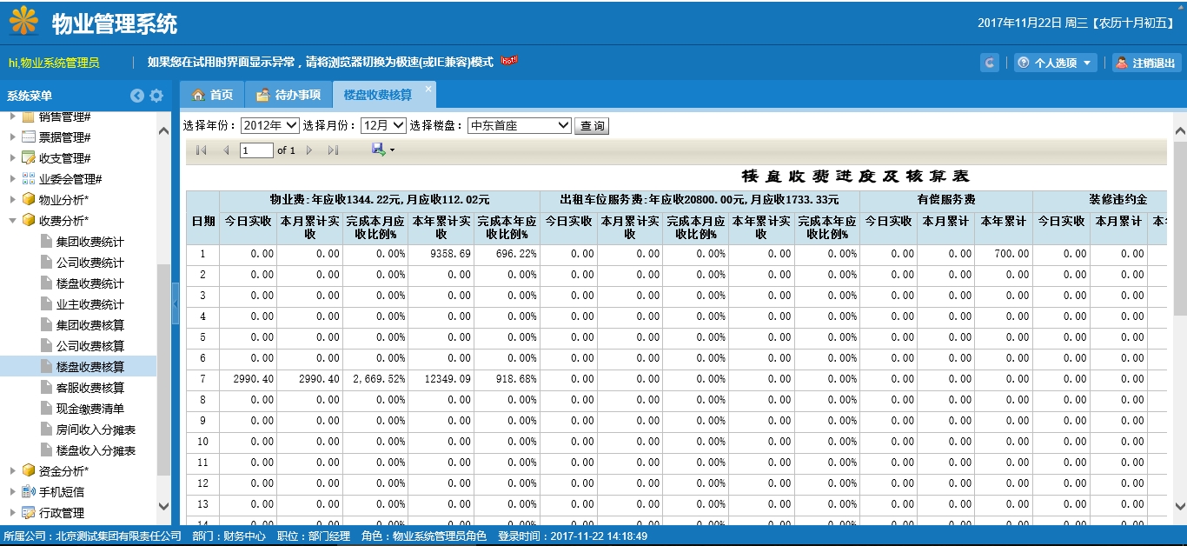
Task: Go to the first report page
Action: pyautogui.click(x=202, y=150)
